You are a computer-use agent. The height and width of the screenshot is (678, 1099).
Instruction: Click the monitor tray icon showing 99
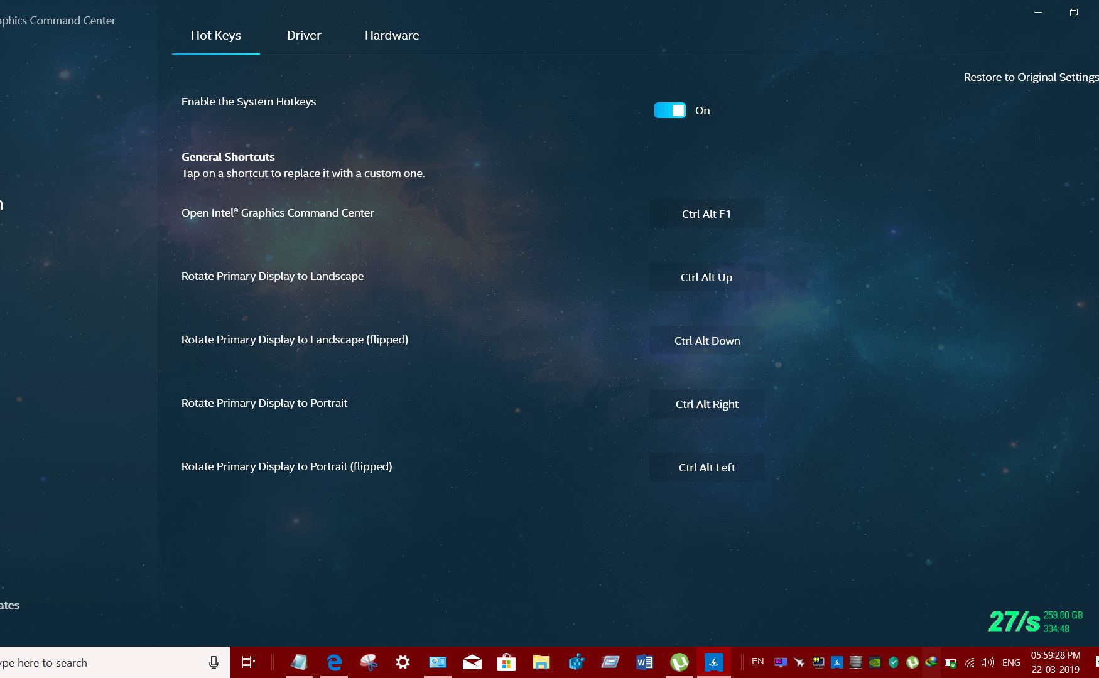(x=818, y=662)
